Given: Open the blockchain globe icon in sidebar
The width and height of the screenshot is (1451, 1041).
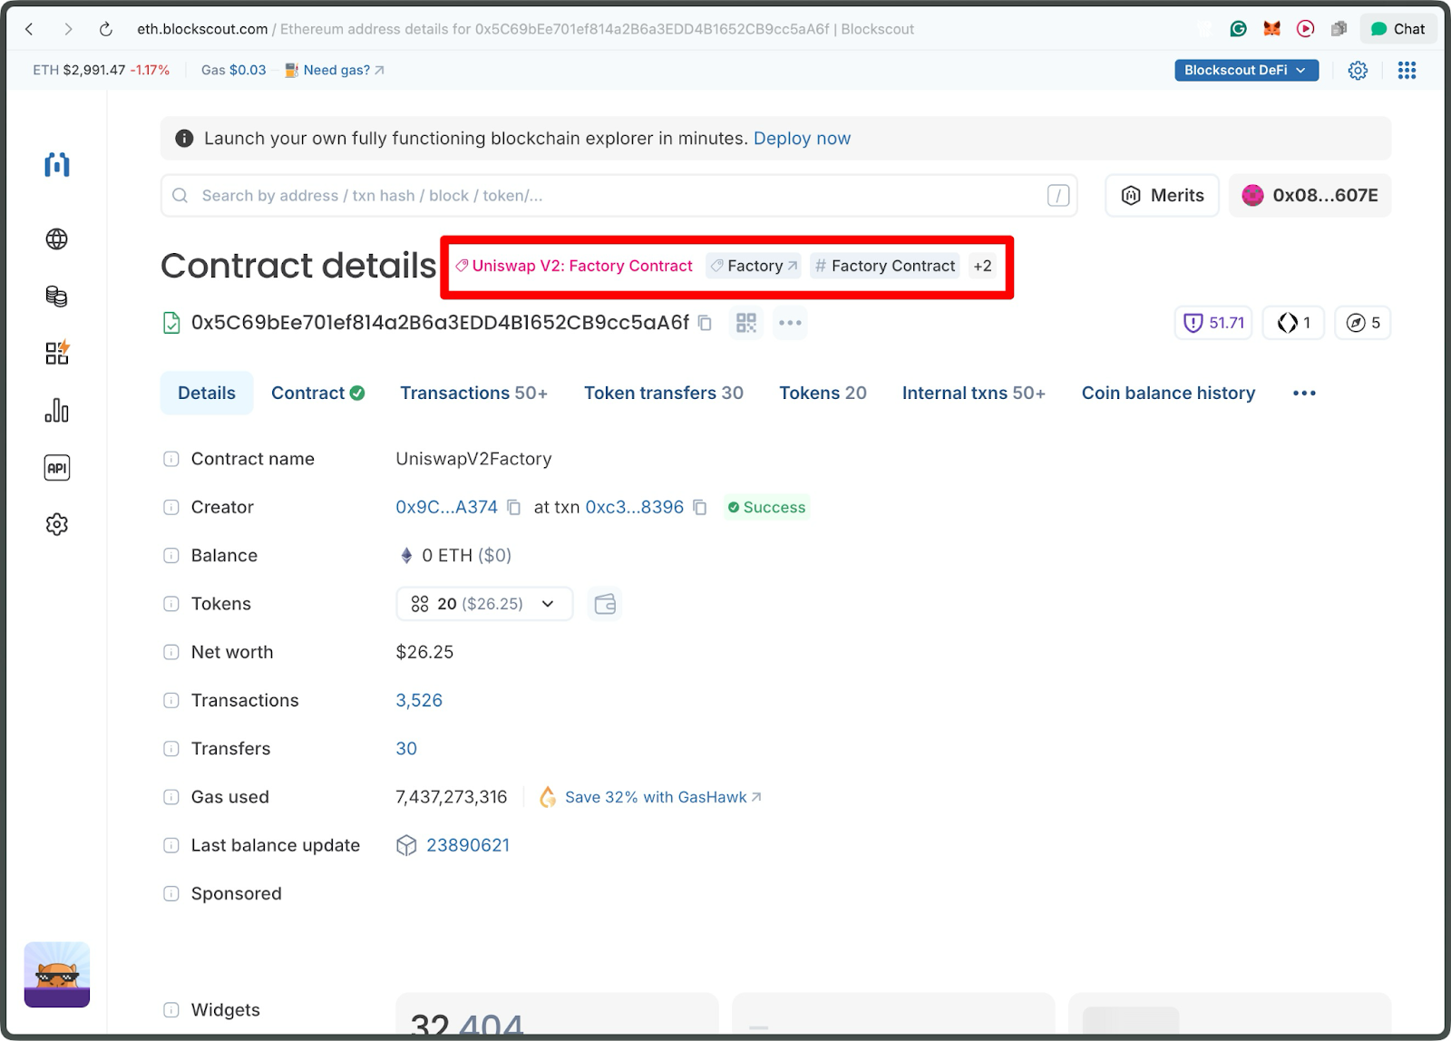Looking at the screenshot, I should point(56,239).
